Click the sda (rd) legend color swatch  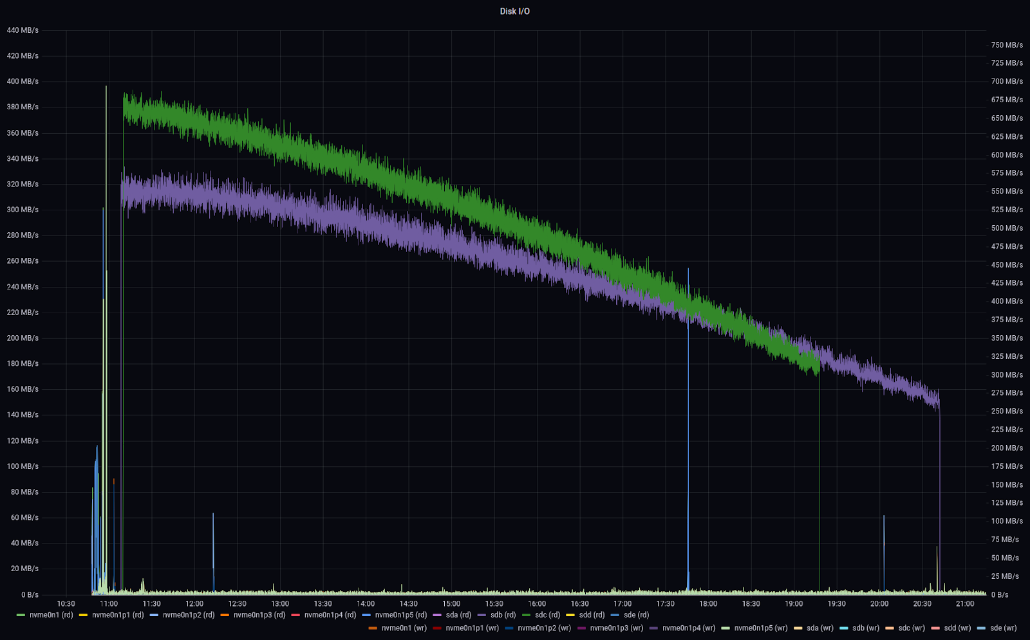coord(438,615)
